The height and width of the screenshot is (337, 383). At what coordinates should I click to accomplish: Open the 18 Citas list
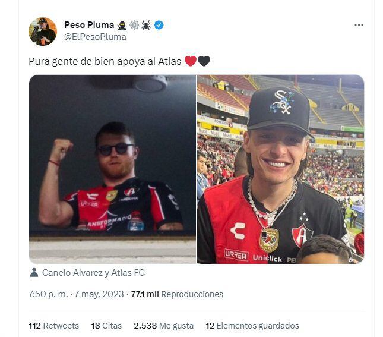[106, 326]
